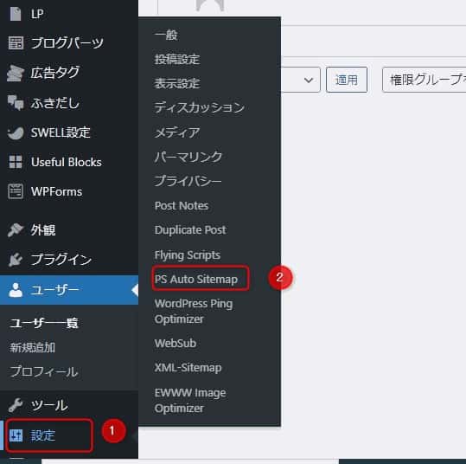Select 表示設定 in the flyout
Screen dimensions: 466x464
pyautogui.click(x=177, y=83)
